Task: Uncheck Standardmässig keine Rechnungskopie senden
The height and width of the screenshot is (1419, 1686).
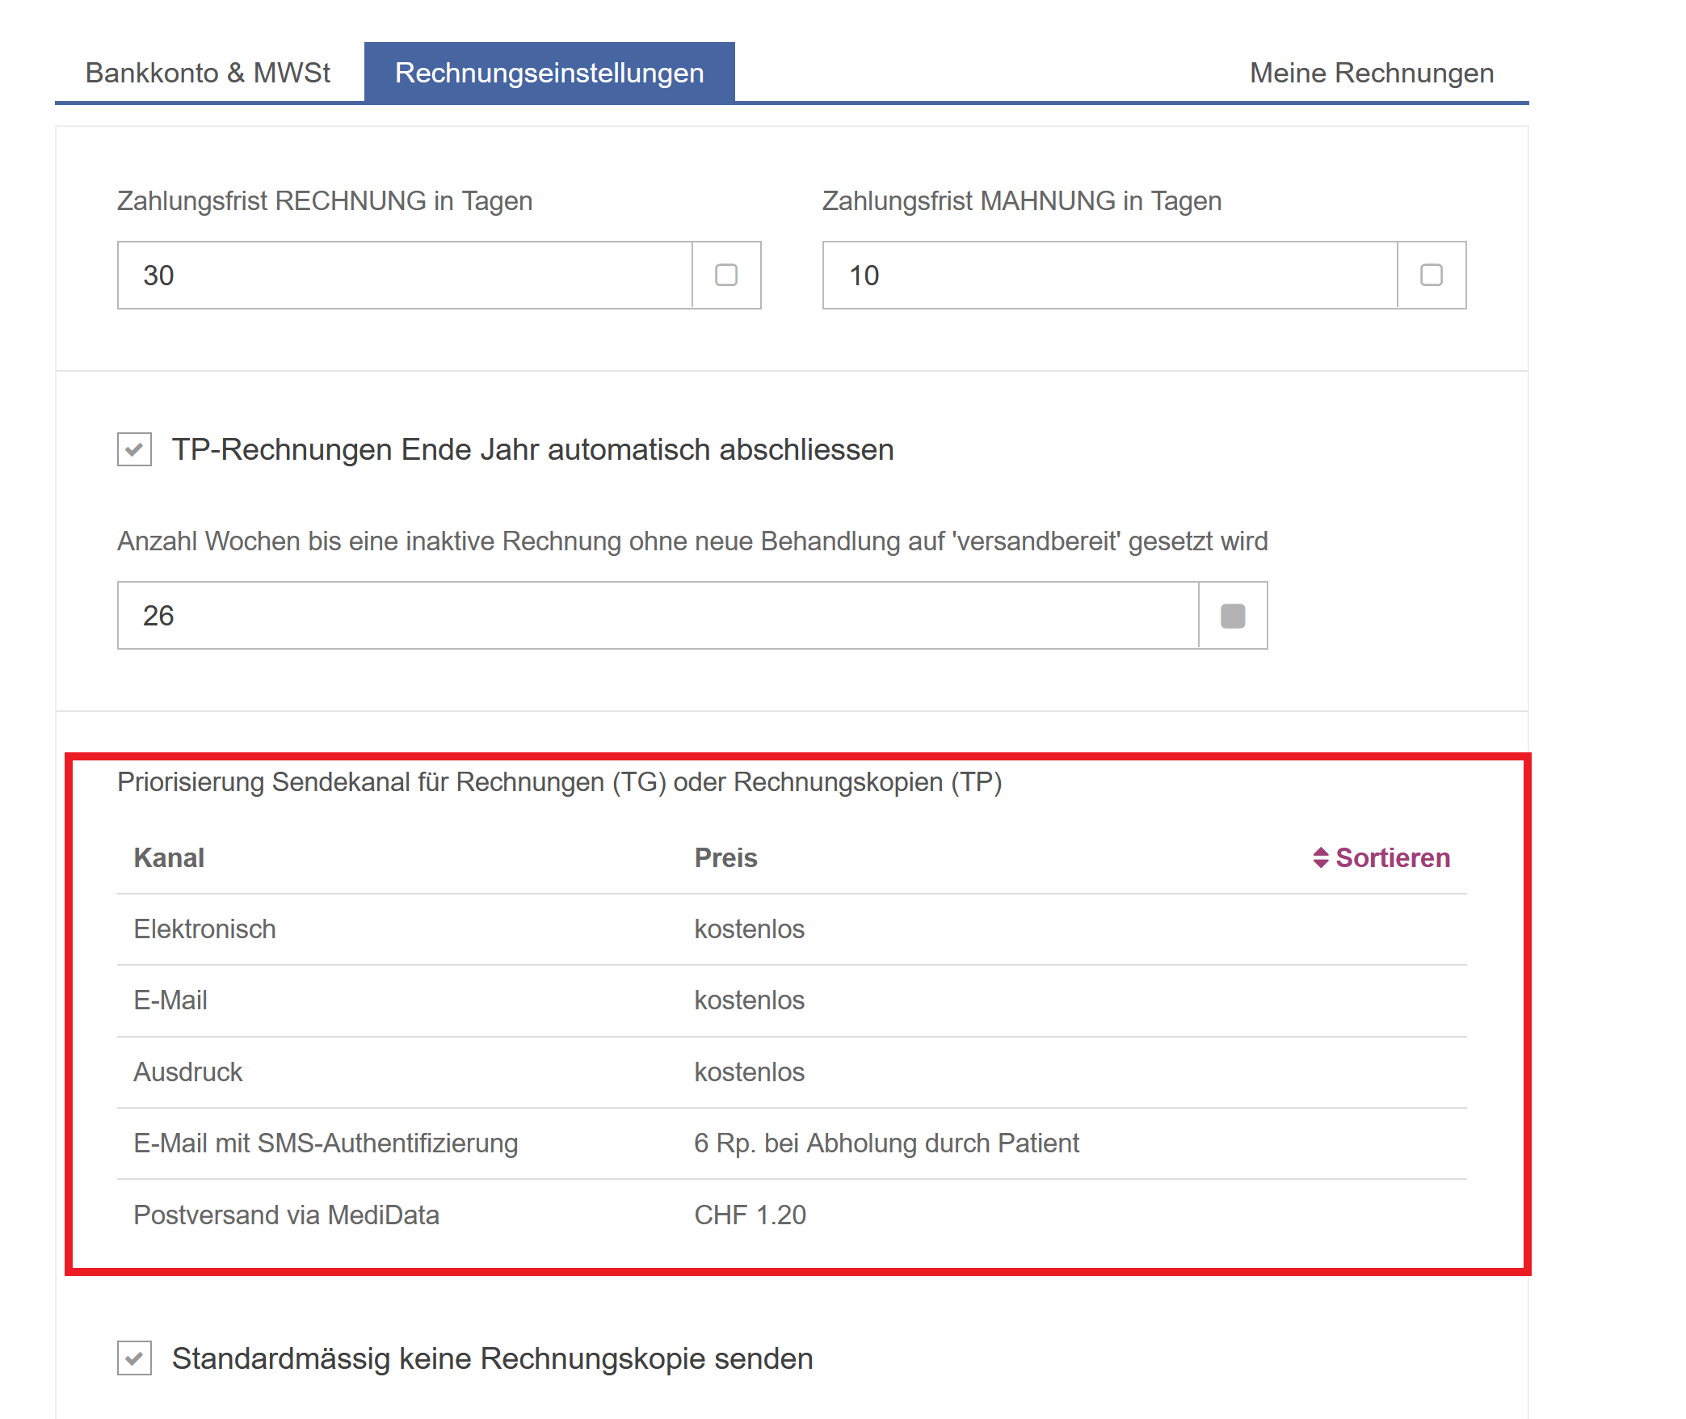Action: click(134, 1358)
